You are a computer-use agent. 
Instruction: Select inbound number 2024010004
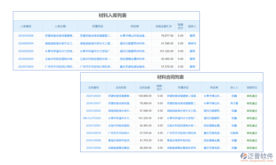(x=26, y=67)
